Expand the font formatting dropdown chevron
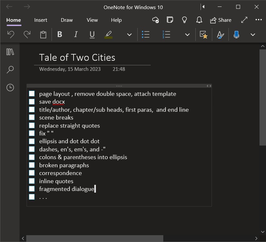 click(x=129, y=35)
